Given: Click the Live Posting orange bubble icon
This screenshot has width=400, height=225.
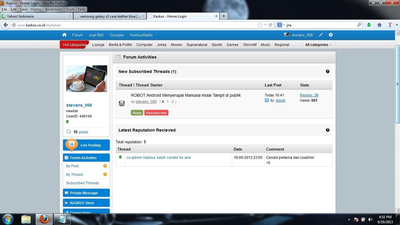Looking at the screenshot, I should pos(72,144).
